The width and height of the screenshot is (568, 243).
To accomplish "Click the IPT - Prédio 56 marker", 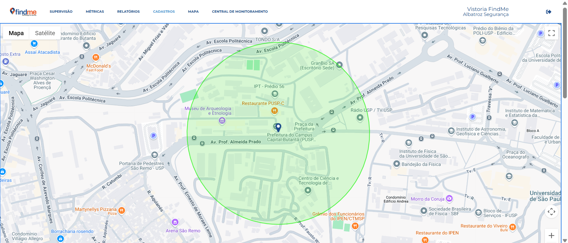I will (x=275, y=94).
